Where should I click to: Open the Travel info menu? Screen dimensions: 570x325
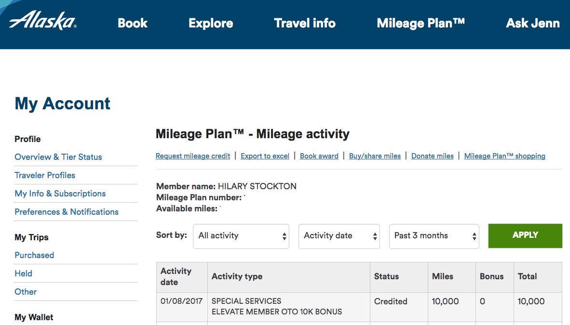(305, 23)
